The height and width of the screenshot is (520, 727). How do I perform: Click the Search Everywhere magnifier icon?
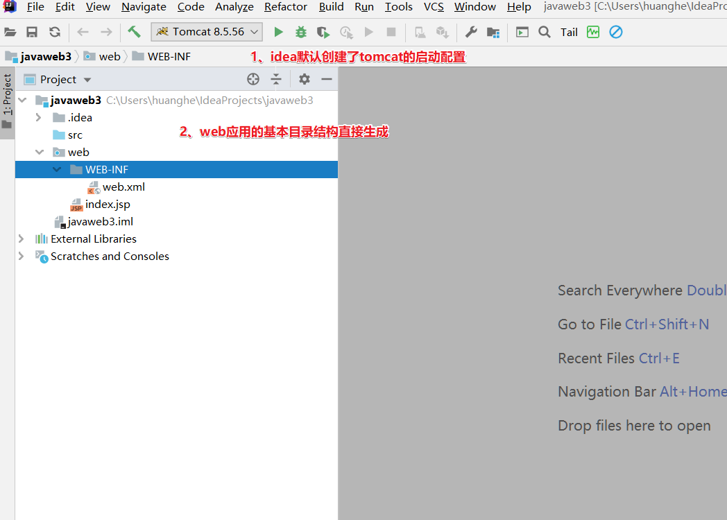545,32
